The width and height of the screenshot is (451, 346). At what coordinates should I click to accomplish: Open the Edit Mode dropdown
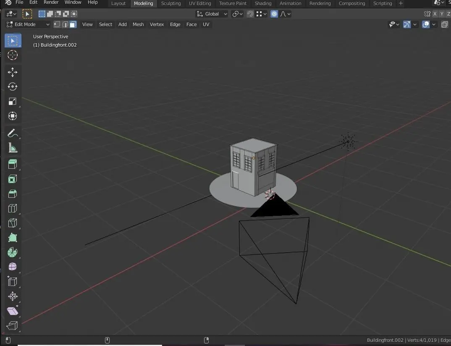click(28, 24)
